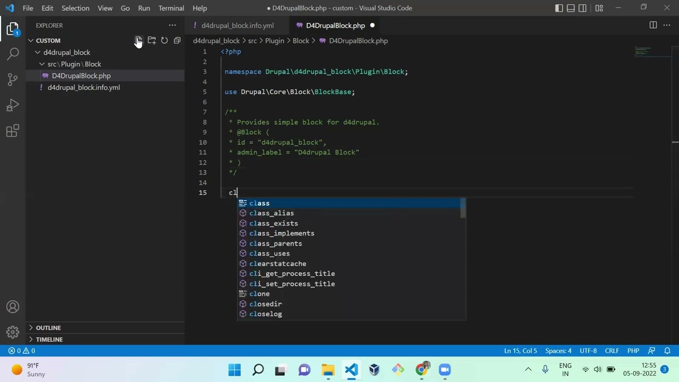
Task: Open the Extensions view
Action: (x=13, y=131)
